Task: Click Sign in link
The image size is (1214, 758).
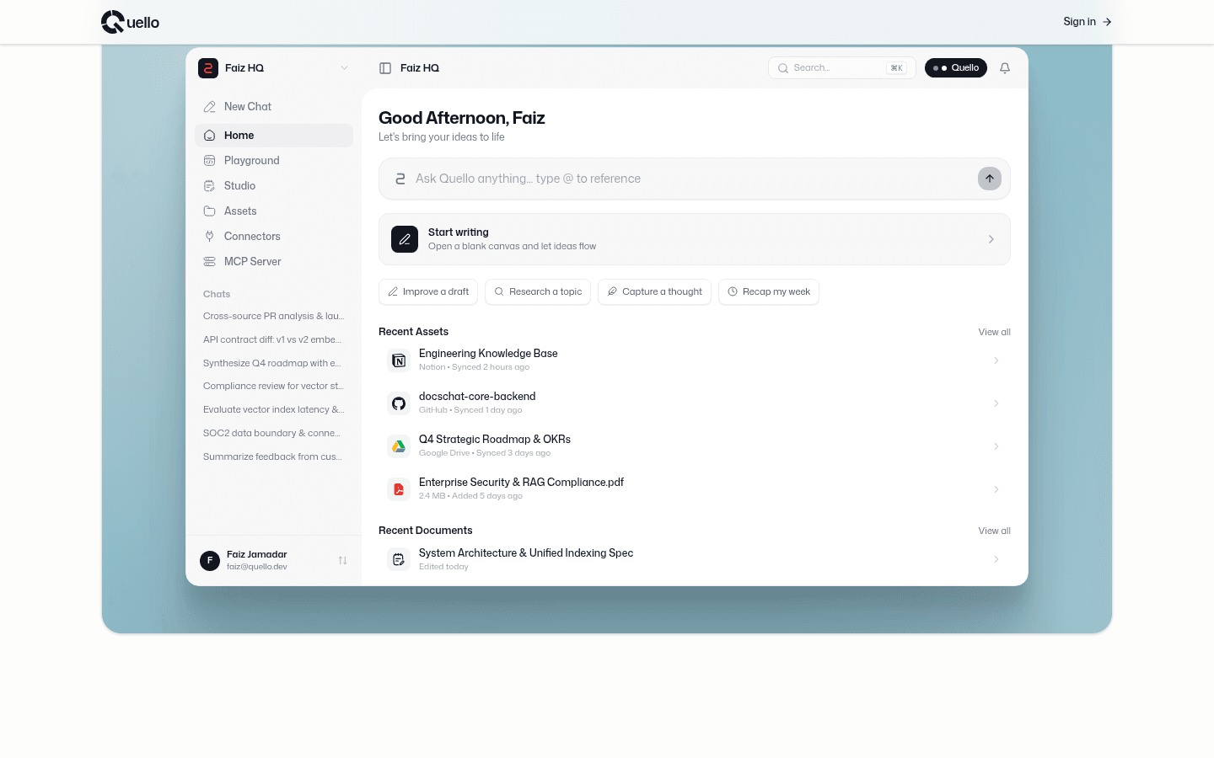Action: click(1088, 22)
